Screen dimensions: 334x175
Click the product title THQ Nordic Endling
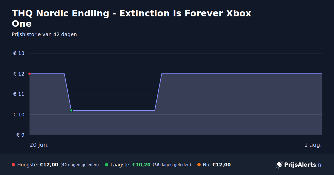click(131, 18)
